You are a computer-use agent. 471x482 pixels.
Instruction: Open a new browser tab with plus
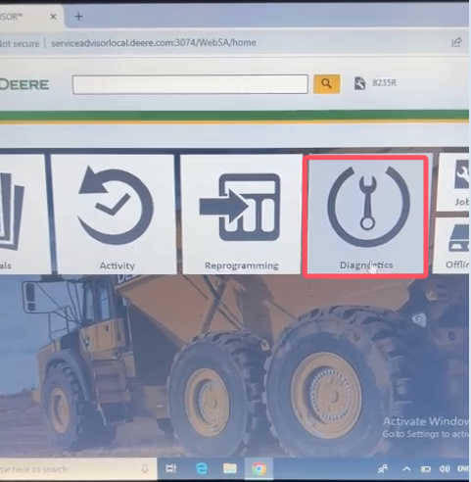point(78,16)
